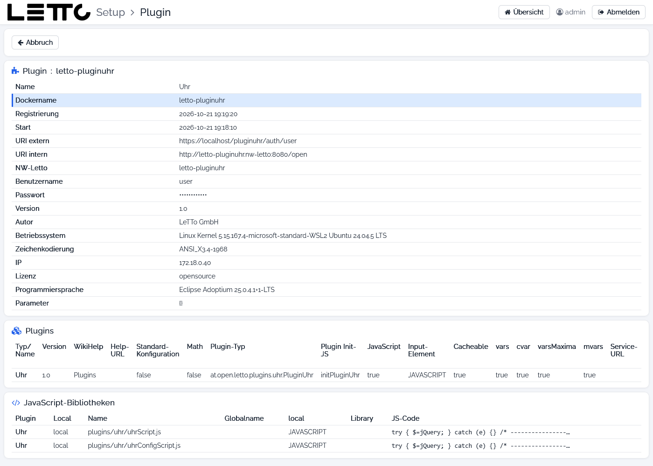Click the Benutzername value user

point(186,181)
